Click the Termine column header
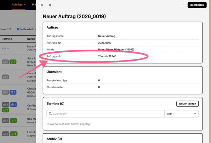 [x=7, y=39]
